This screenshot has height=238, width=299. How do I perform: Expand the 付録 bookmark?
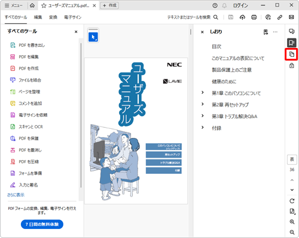pos(203,127)
